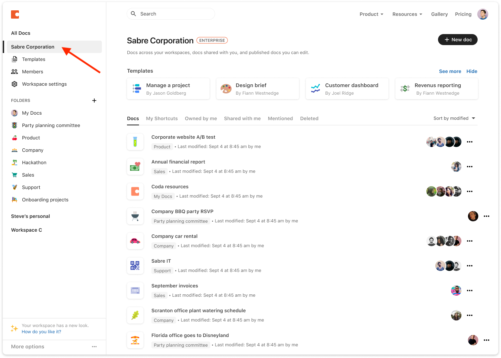
Task: Open more actions for Annual financial report
Action: 470,167
